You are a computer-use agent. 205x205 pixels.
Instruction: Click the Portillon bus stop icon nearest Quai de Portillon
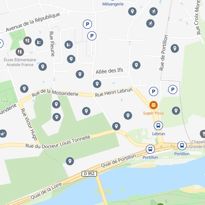(150, 149)
